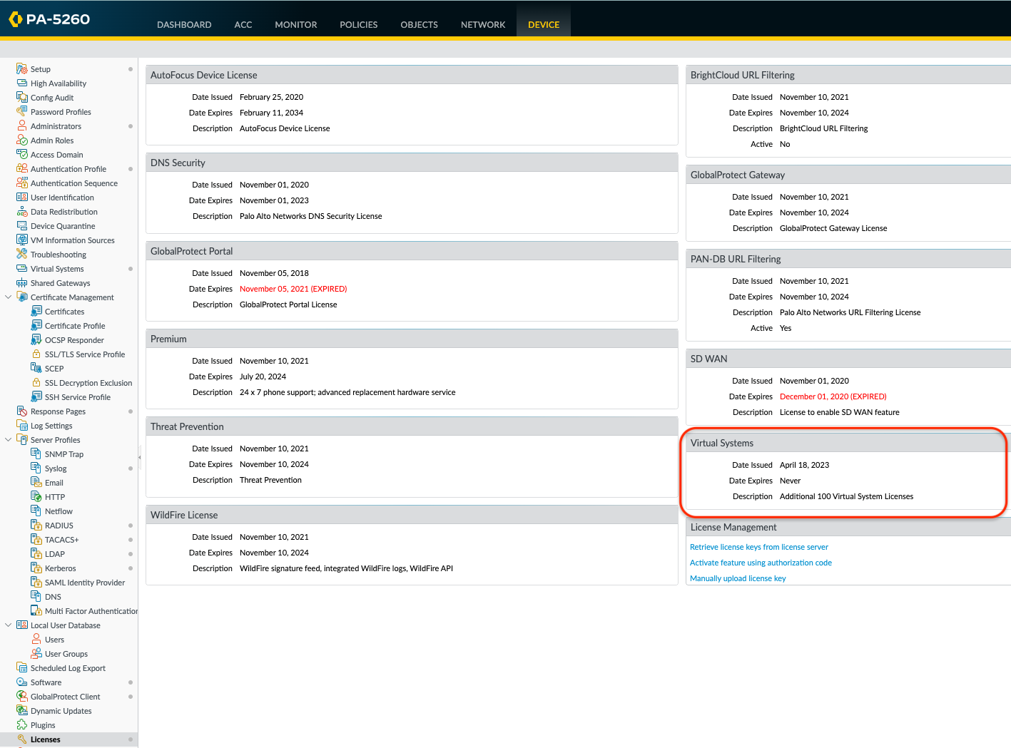1011x748 pixels.
Task: Click the Authentication Profile icon
Action: (x=22, y=169)
